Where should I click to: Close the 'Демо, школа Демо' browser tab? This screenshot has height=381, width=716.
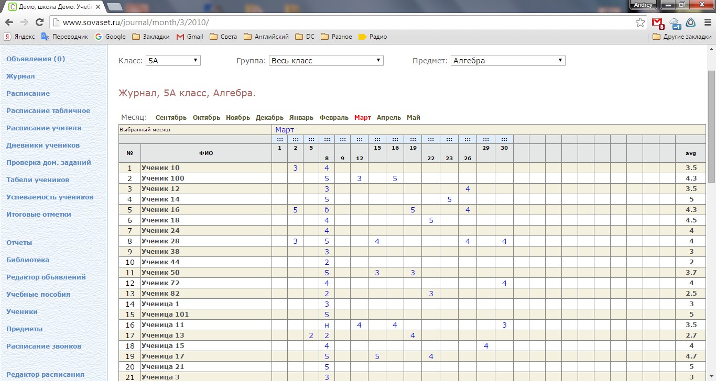pyautogui.click(x=97, y=6)
